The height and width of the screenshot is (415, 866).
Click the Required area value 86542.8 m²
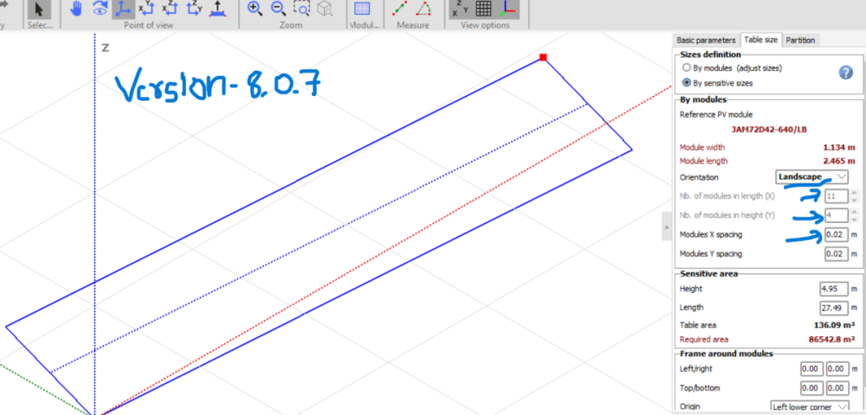(833, 340)
